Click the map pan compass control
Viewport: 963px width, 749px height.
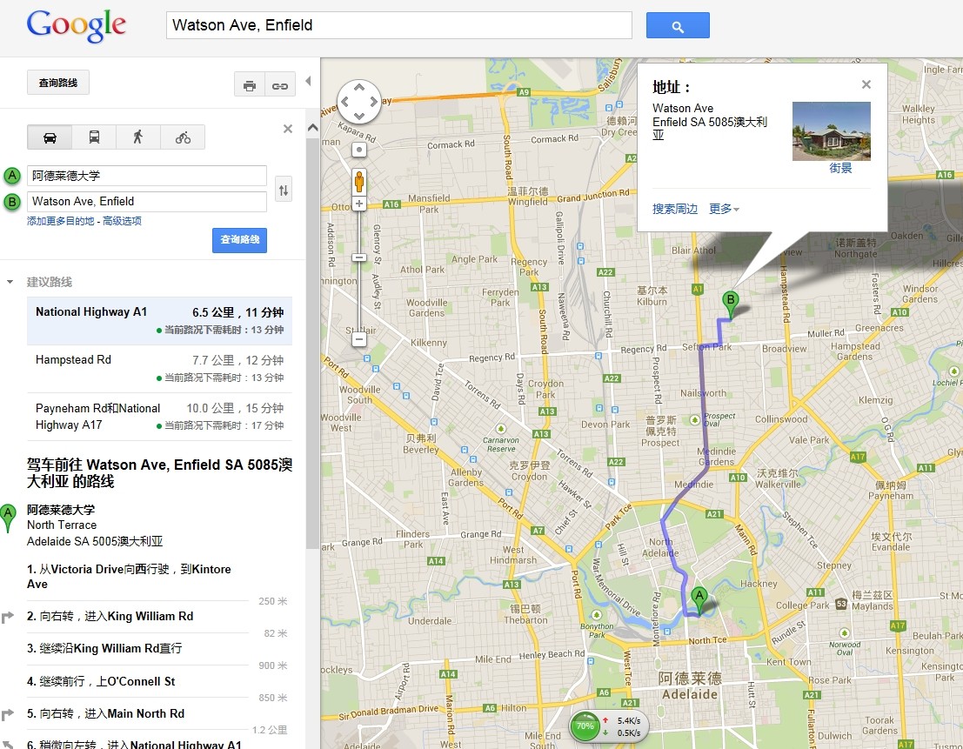click(359, 102)
